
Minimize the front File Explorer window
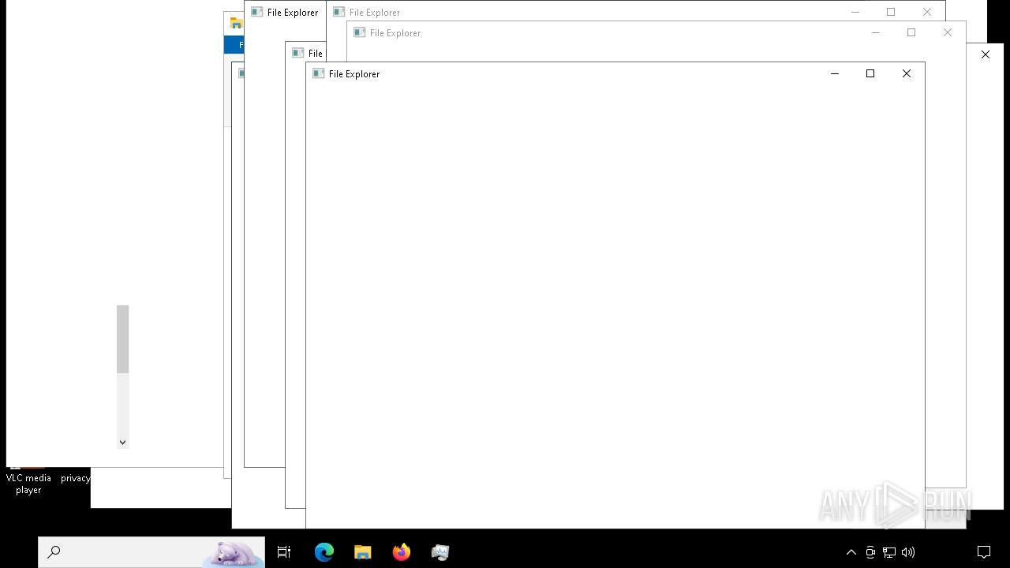[834, 73]
